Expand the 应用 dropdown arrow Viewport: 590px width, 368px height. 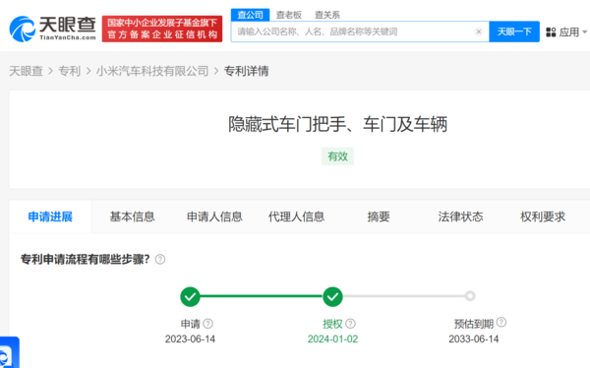(584, 32)
